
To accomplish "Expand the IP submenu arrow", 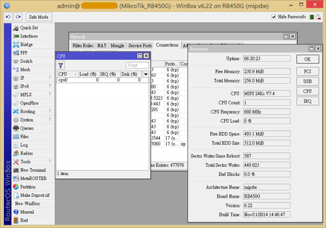I will tap(50, 77).
